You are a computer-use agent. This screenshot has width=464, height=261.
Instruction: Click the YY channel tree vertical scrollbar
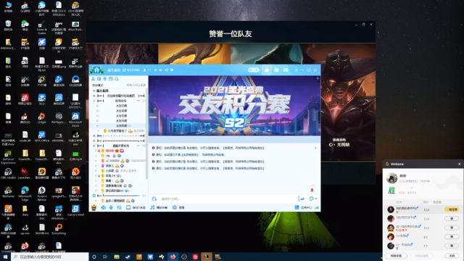pos(146,133)
